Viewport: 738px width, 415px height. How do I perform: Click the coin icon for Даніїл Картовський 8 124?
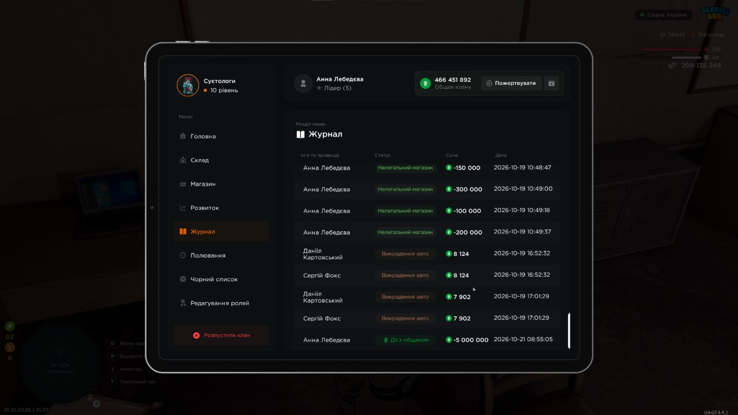[449, 254]
